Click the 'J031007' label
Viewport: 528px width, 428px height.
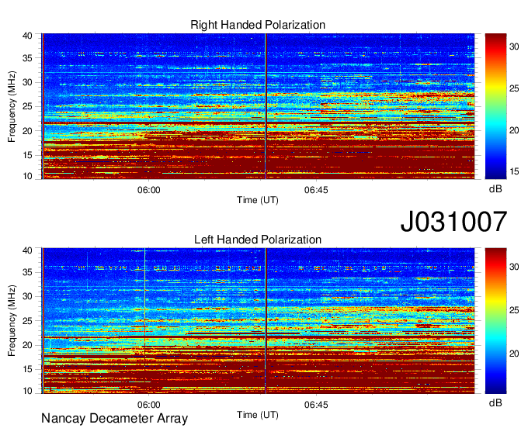coord(453,221)
